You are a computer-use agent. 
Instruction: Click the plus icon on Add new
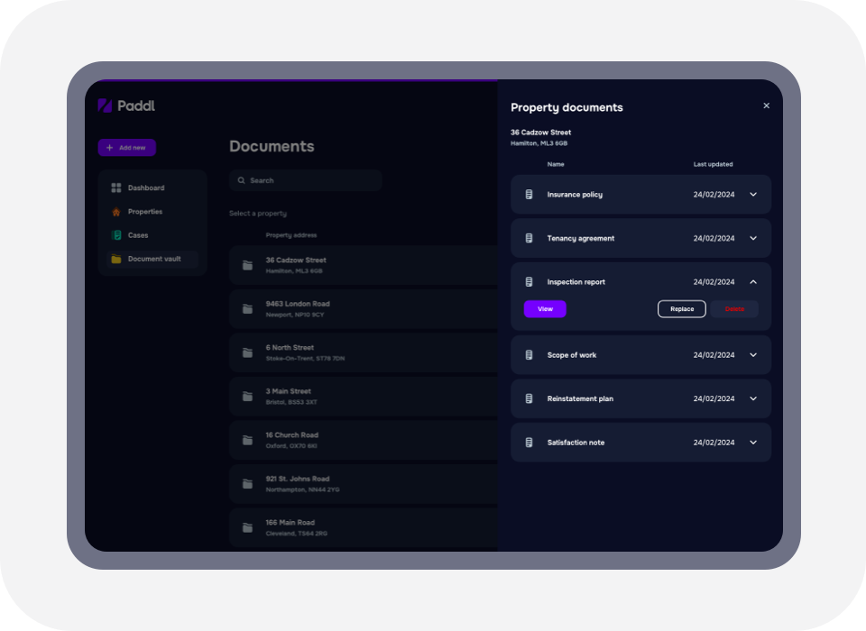(x=110, y=147)
